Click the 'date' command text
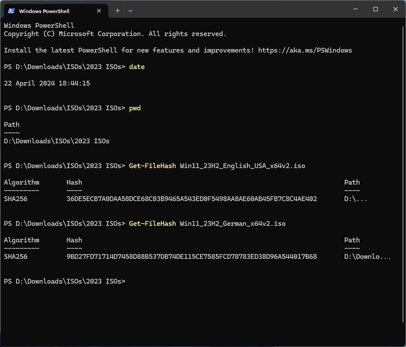 point(137,67)
